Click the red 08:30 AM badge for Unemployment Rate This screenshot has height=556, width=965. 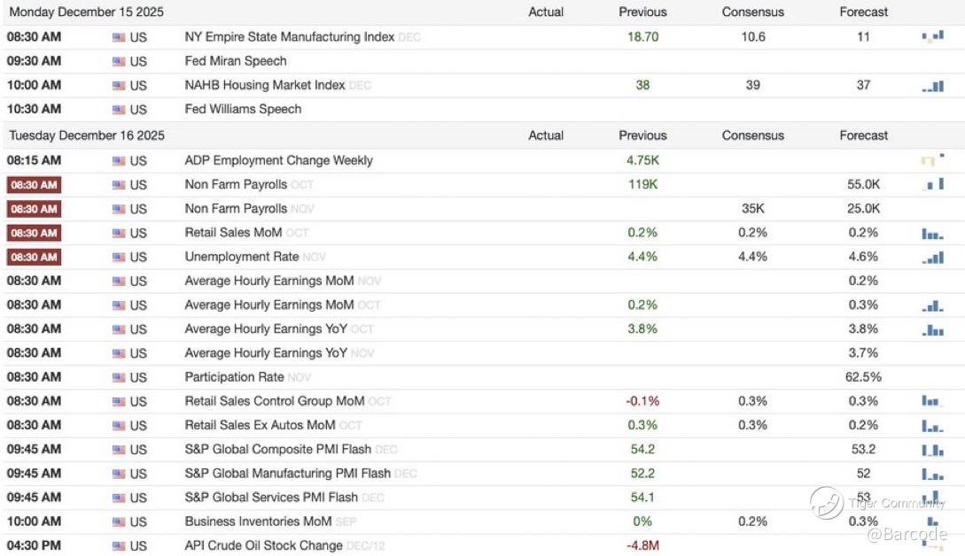(34, 258)
